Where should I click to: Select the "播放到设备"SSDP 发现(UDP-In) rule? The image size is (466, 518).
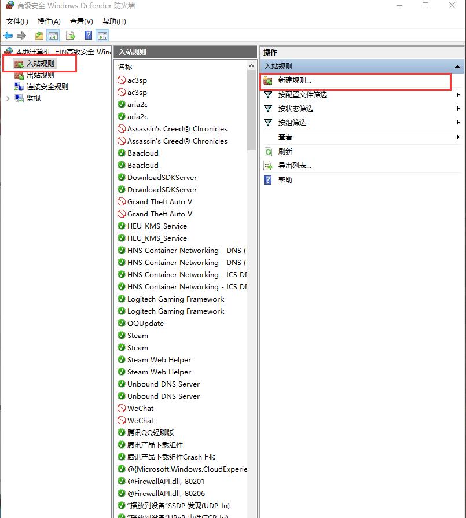(178, 505)
